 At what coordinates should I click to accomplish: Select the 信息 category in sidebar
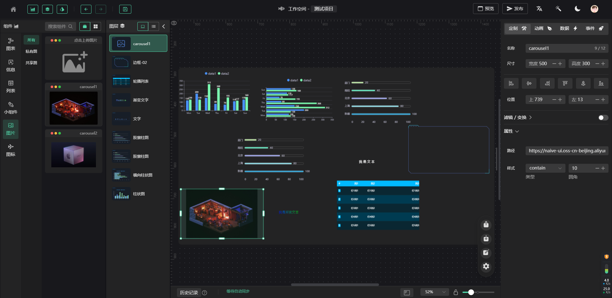[11, 66]
